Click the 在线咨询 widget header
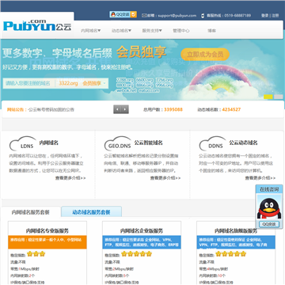The height and width of the screenshot is (285, 285). 269,189
